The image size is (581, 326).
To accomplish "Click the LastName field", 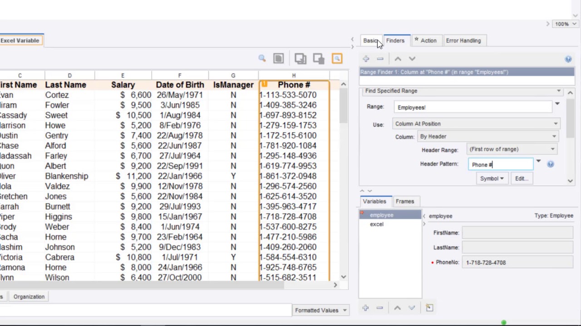I will (x=518, y=248).
